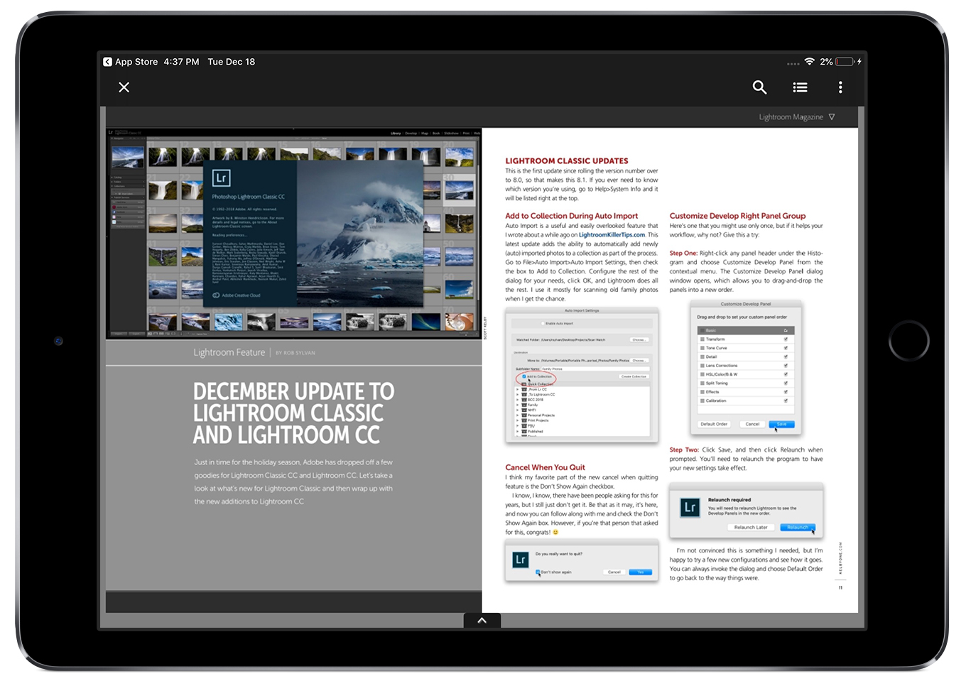Toggle Lens Corrections checkbox in panel figure

coord(786,366)
